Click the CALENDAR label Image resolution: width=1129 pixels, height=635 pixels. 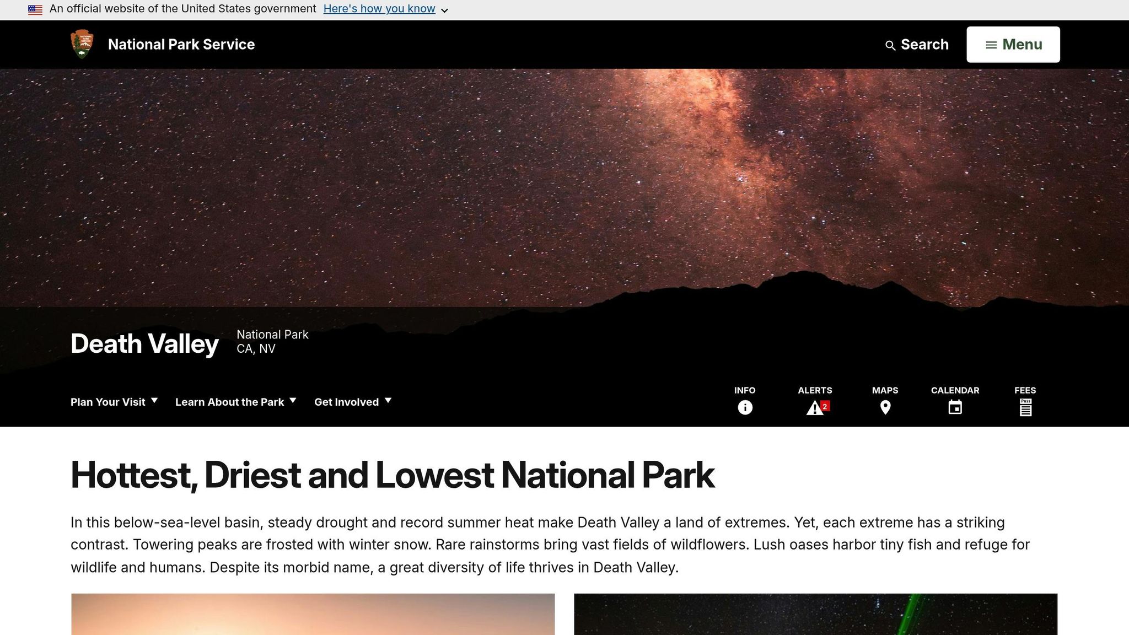coord(955,390)
